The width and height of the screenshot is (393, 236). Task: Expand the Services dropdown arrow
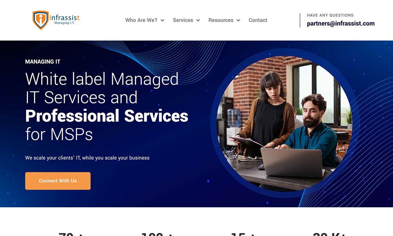[x=198, y=20]
